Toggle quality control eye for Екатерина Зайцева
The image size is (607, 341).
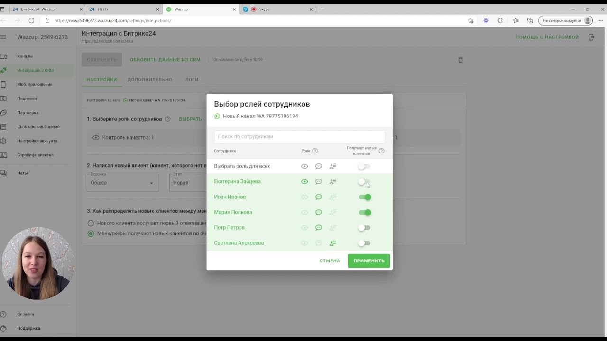(304, 181)
